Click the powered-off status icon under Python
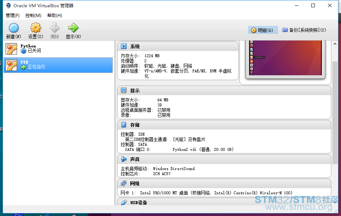Viewport: 341px width, 216px height. pyautogui.click(x=24, y=51)
